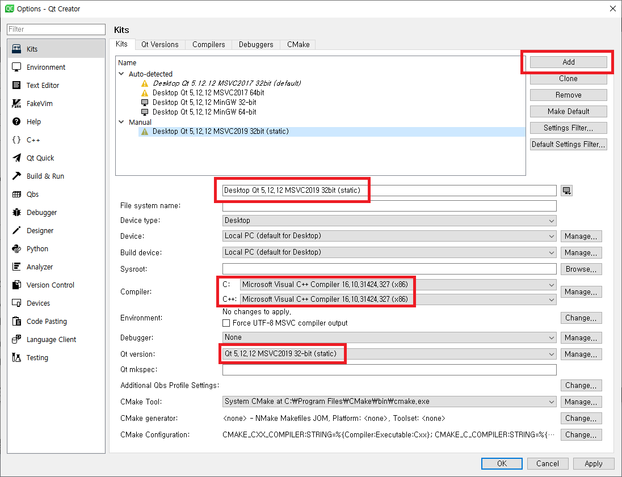Switch to the Debuggers tab
The image size is (622, 477).
256,44
